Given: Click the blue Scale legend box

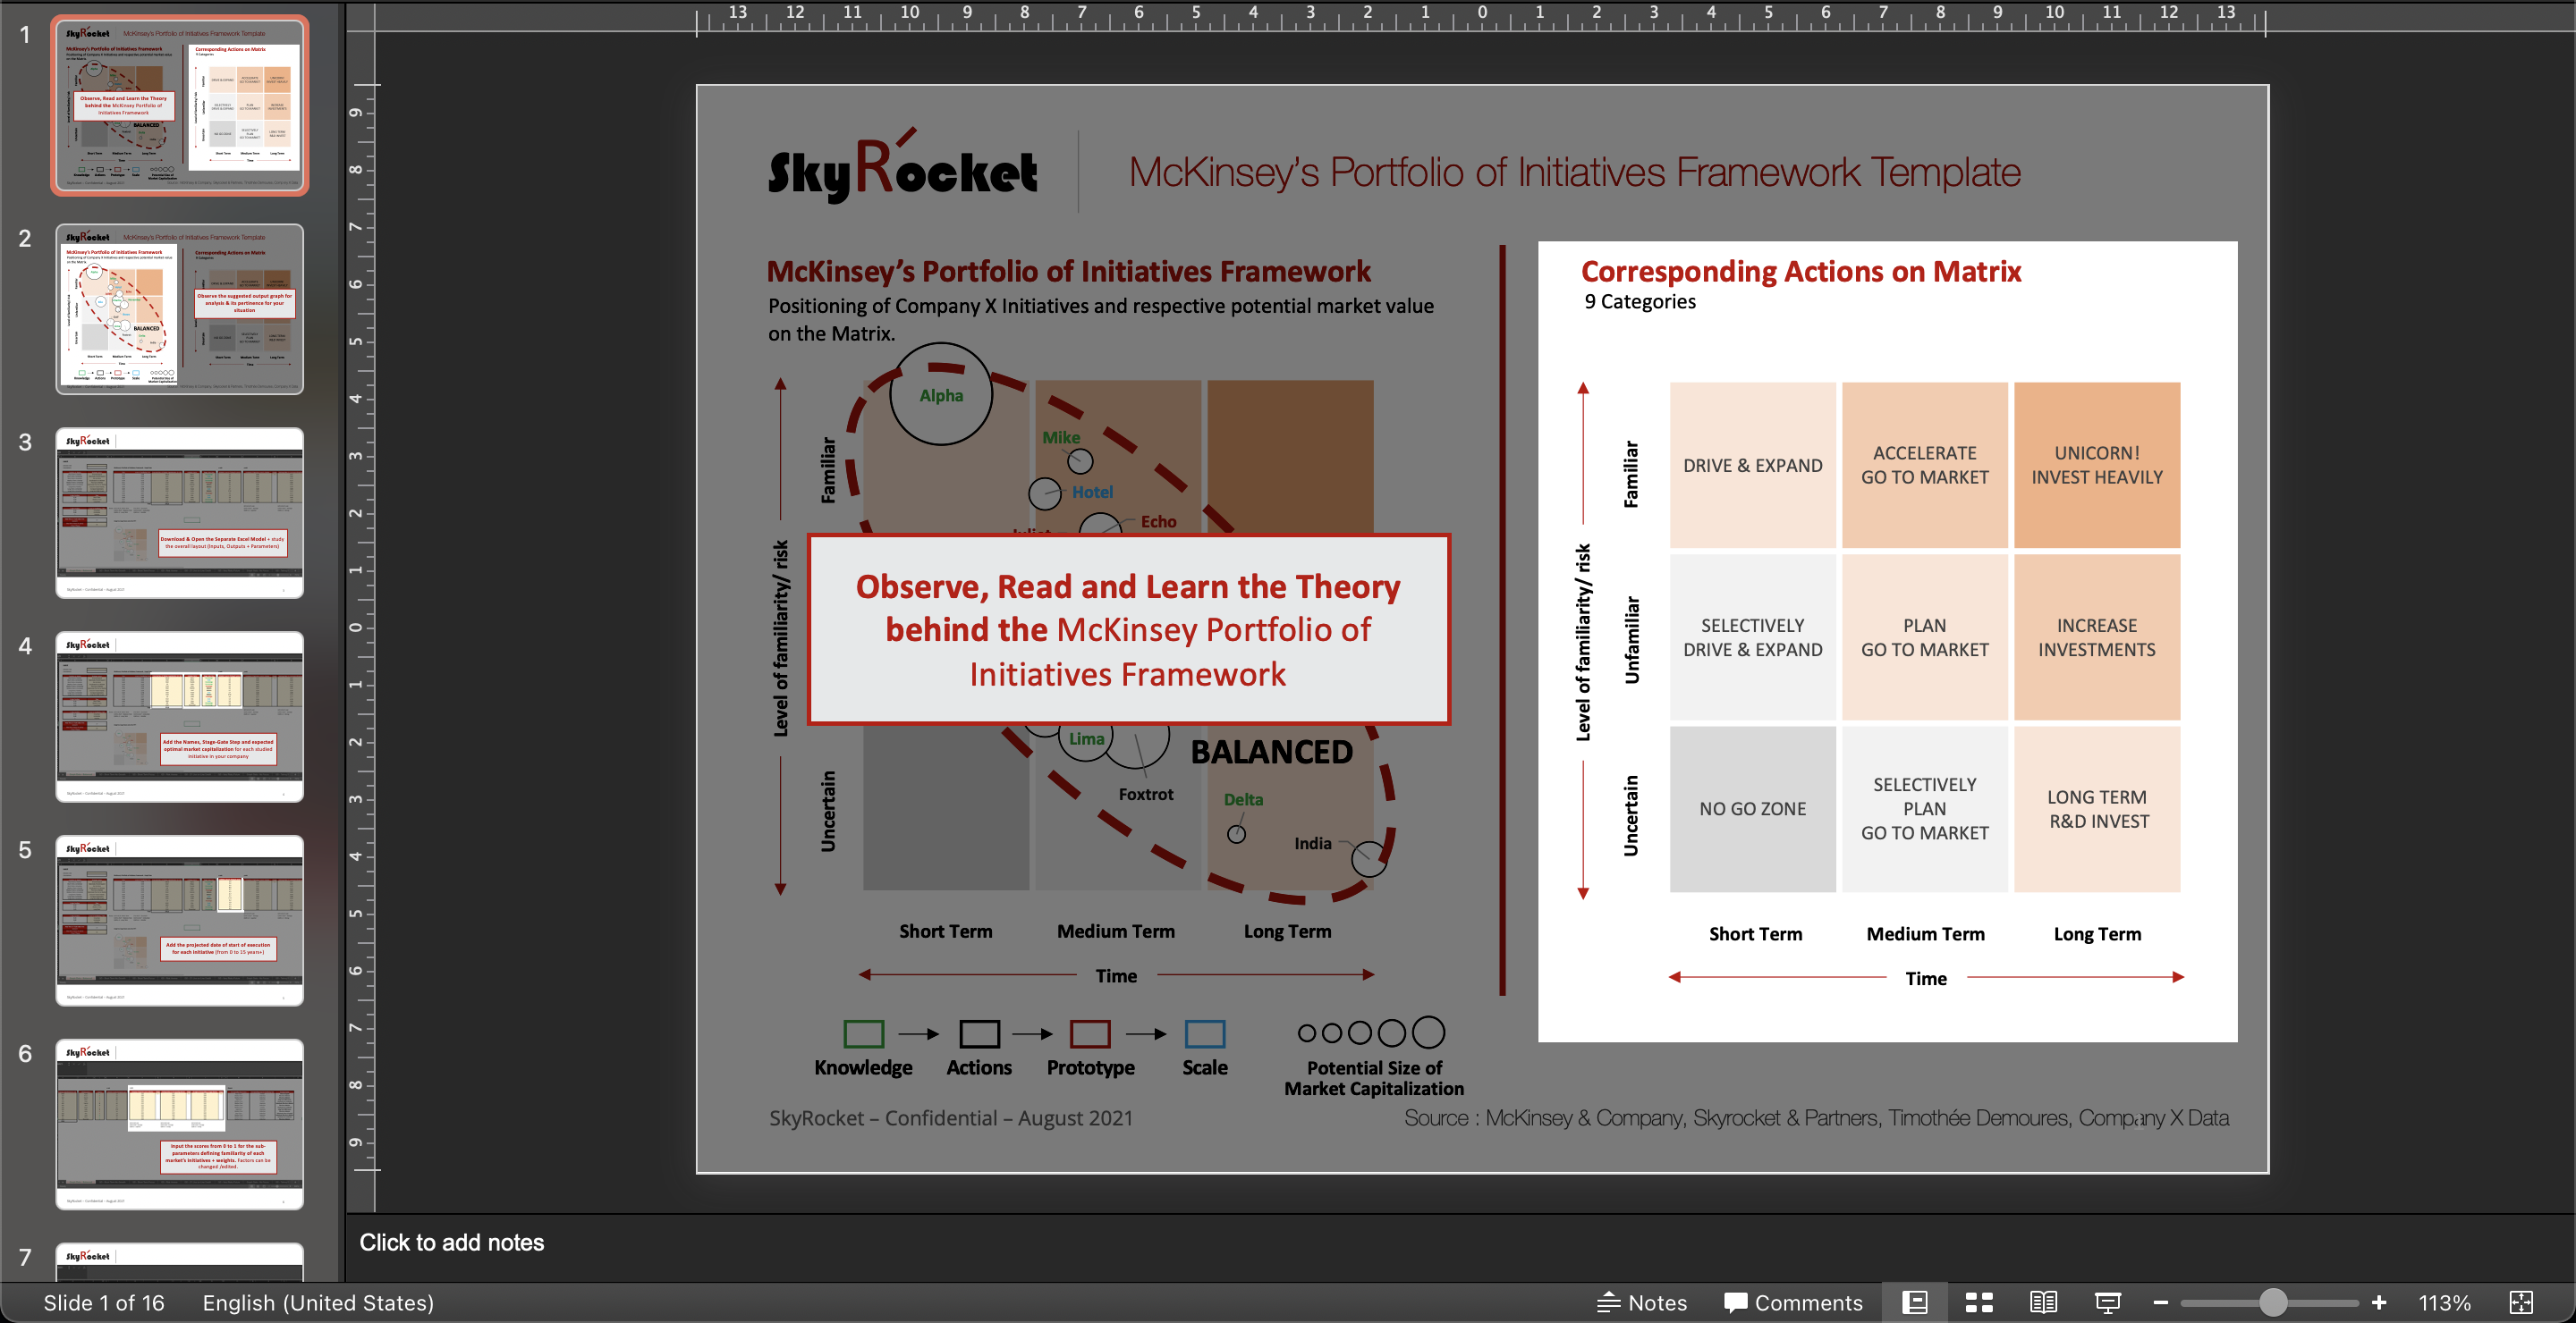Looking at the screenshot, I should point(1205,1033).
